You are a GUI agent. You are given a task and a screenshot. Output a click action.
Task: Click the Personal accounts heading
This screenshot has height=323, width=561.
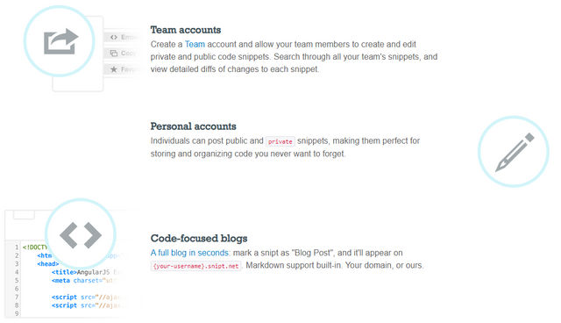point(193,126)
